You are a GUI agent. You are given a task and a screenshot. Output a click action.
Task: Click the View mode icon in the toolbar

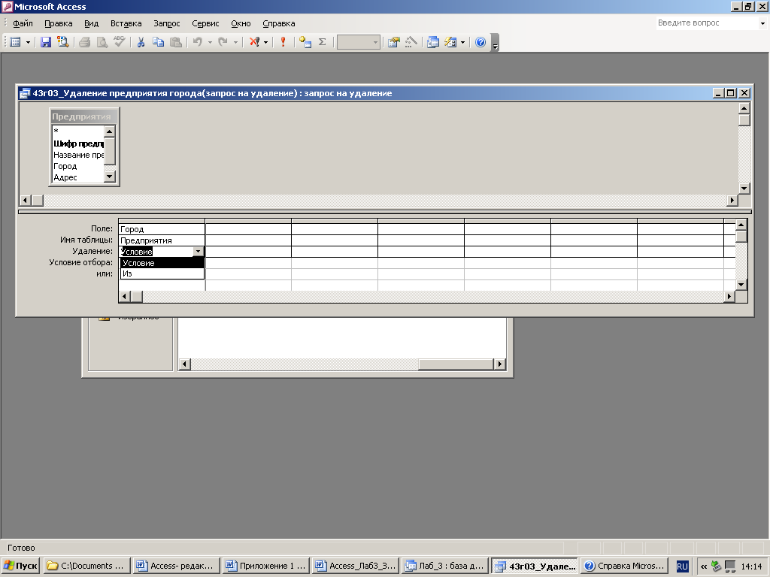tap(15, 42)
